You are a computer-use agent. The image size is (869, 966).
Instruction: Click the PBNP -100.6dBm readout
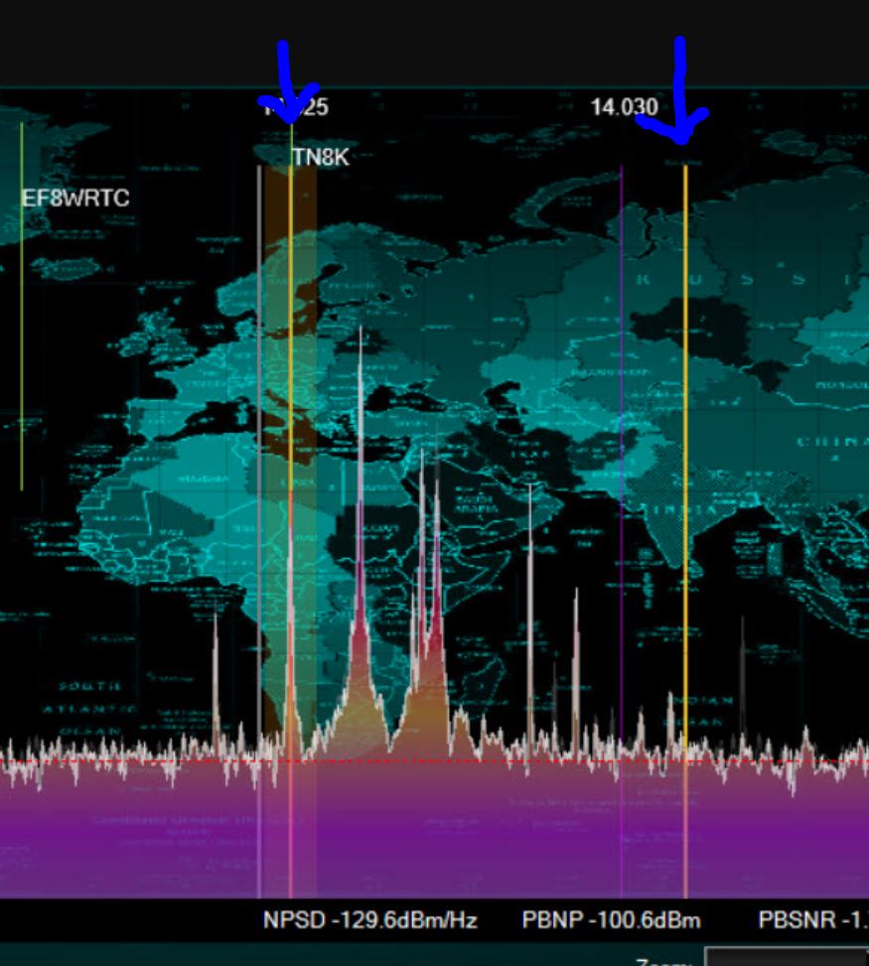(x=611, y=920)
